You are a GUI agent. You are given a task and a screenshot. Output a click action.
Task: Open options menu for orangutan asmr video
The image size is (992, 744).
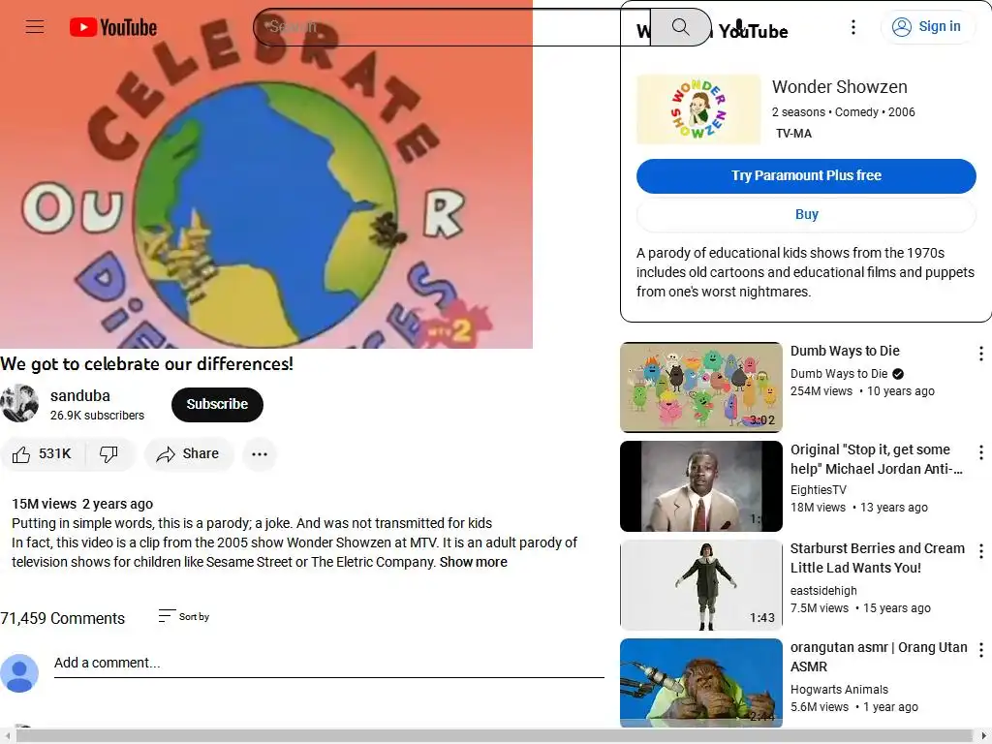coord(980,650)
